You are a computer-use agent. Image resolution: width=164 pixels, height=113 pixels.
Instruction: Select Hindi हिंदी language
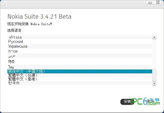click(80, 62)
